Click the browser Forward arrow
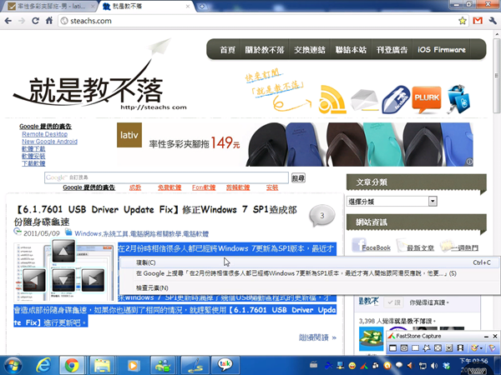Viewport: 501px width, 375px height. 22,21
